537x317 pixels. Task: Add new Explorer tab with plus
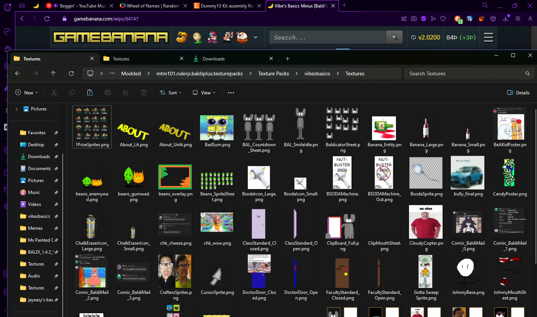coord(287,59)
